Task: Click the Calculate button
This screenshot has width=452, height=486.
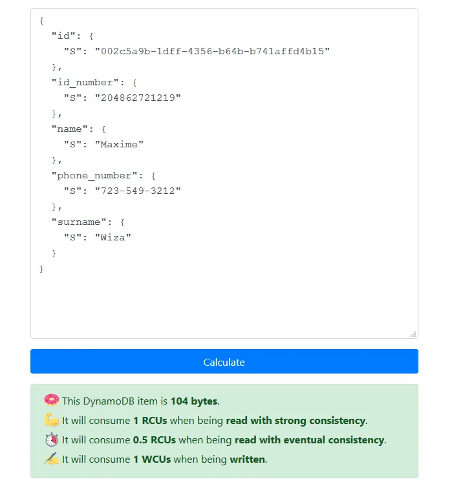Action: [x=224, y=362]
